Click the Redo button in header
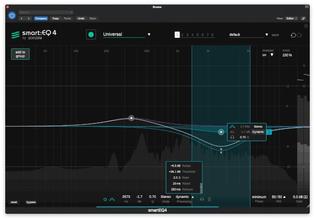Screen dimensions: 315x220 [x=92, y=18]
